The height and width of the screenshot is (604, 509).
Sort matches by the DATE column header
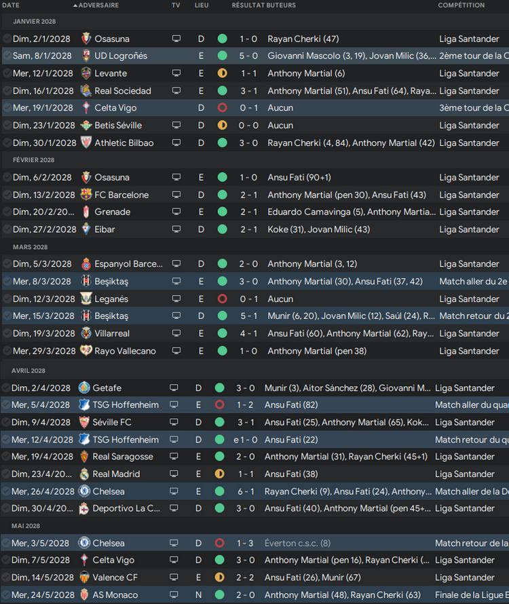(x=11, y=5)
